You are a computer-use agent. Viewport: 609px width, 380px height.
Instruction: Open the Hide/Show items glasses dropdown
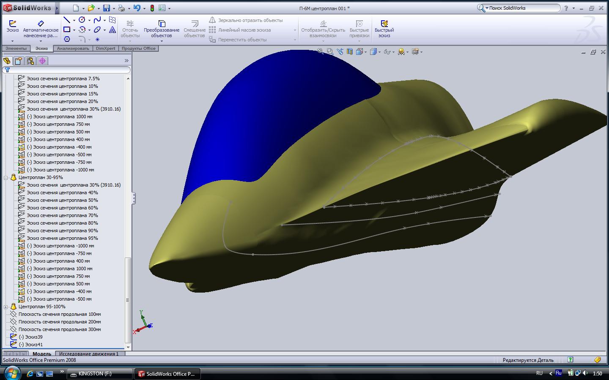pos(394,52)
